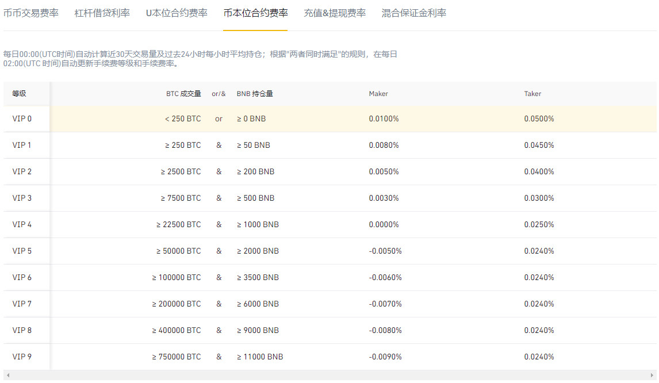Switch to the 币币交易费率 tab
659x383 pixels.
tap(31, 13)
